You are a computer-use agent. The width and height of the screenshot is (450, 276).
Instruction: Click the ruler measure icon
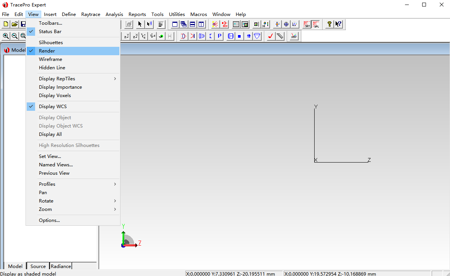coord(280,36)
